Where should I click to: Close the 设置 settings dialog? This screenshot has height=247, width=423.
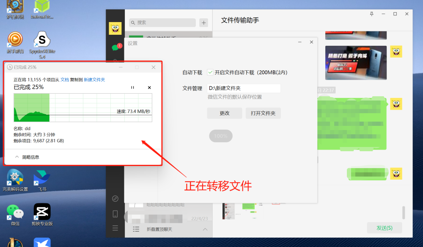tap(311, 42)
